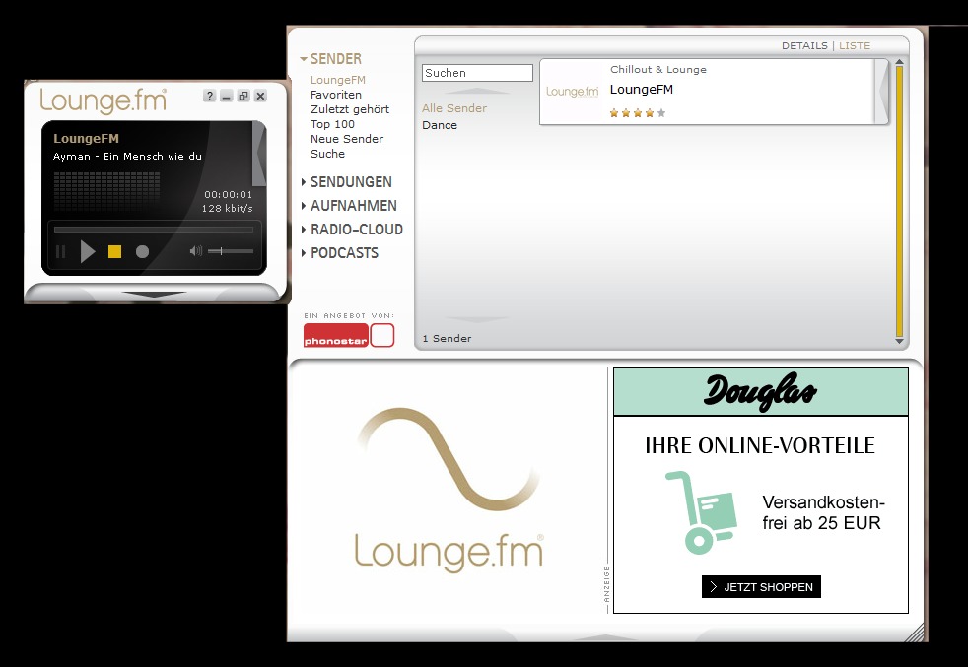Show Neue Sender list
The image size is (968, 667).
pyautogui.click(x=346, y=139)
